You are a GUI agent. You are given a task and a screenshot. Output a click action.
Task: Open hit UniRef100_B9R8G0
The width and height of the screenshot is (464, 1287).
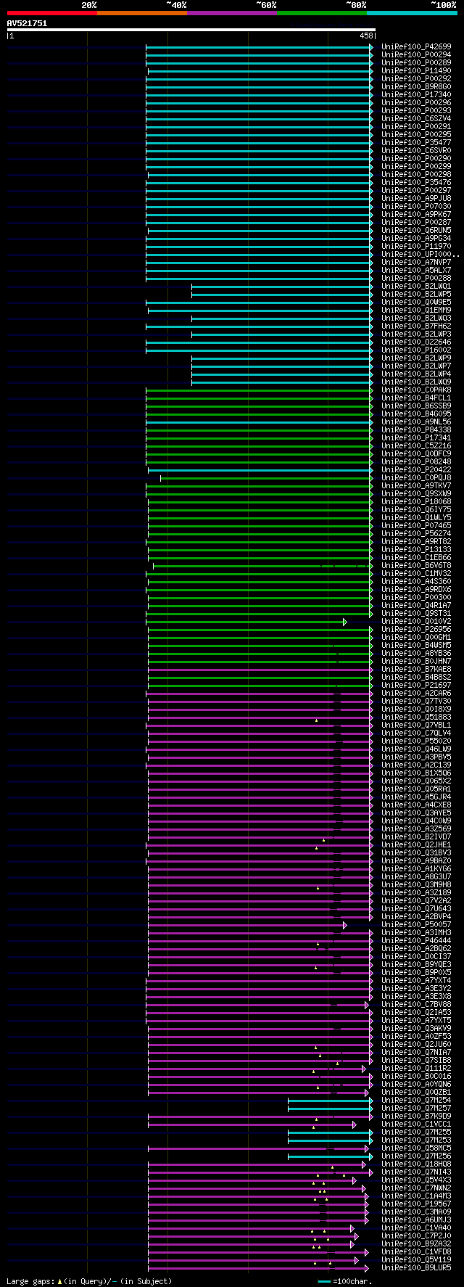point(416,87)
